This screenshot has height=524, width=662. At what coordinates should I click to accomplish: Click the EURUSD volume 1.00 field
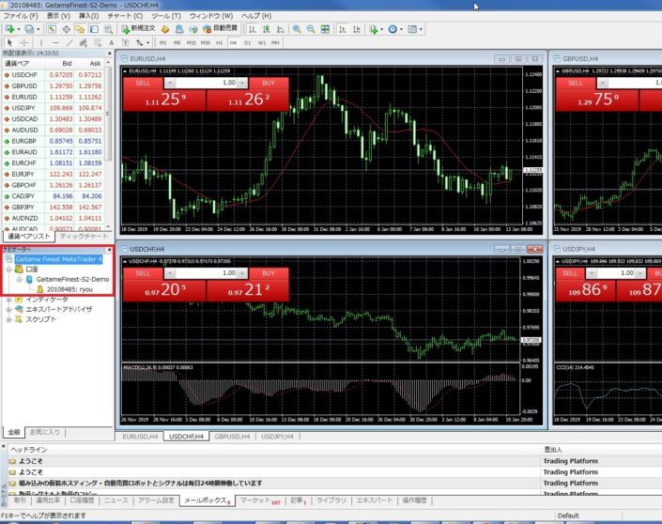pos(207,83)
